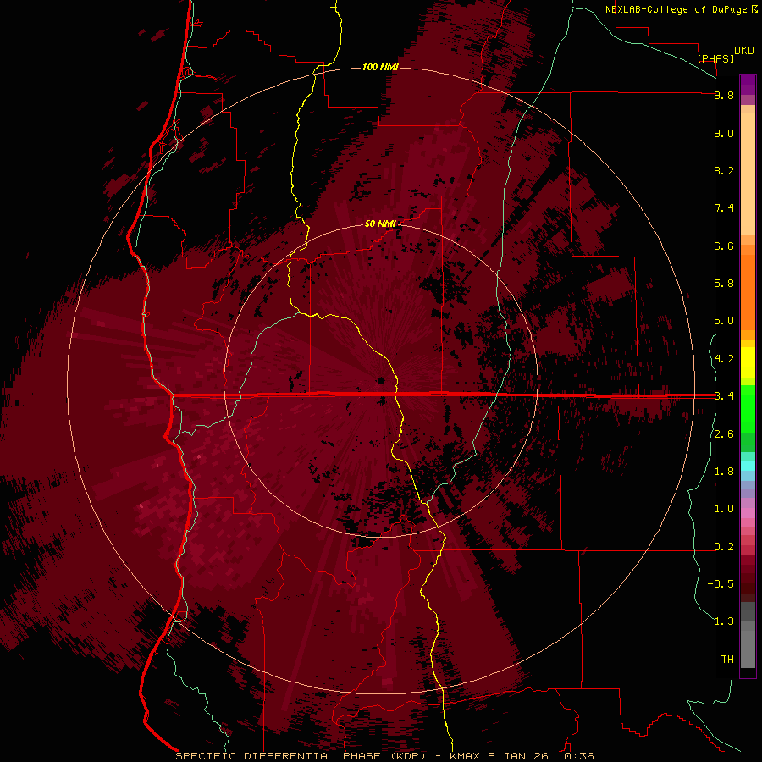Click the KMAX station ID in the caption
This screenshot has width=762, height=762.
point(465,756)
